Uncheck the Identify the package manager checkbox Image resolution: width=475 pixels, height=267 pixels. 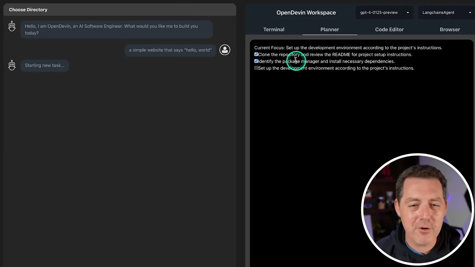point(256,61)
